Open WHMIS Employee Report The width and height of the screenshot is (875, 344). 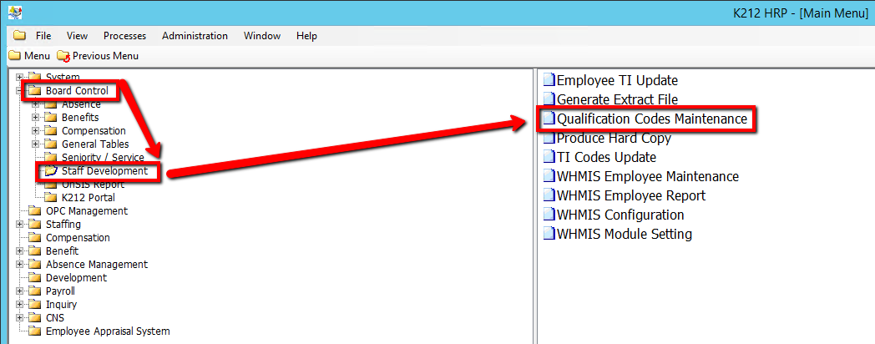click(630, 196)
